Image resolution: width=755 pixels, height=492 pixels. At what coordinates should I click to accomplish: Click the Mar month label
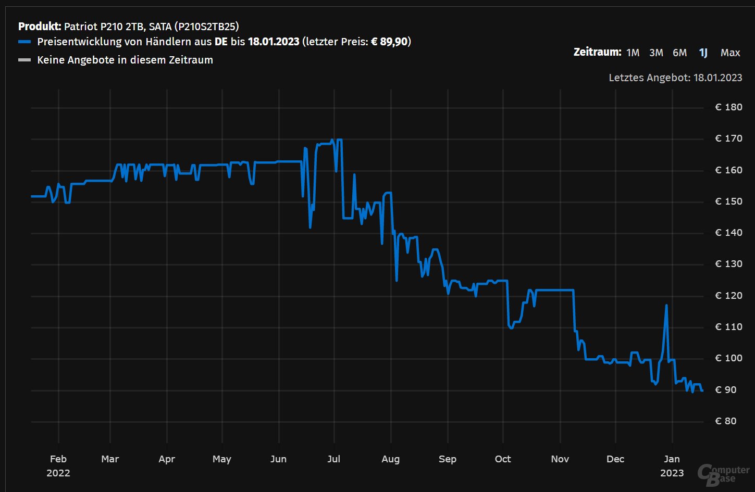click(x=110, y=459)
